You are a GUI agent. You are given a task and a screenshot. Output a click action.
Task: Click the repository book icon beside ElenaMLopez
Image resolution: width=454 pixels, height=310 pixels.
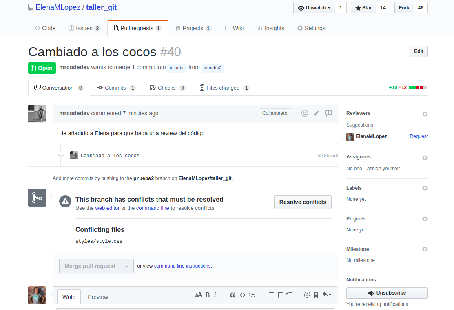[31, 7]
